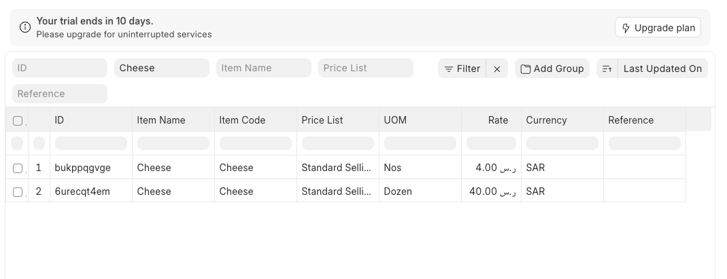This screenshot has height=279, width=727.
Task: Click the Reference filter input
Action: 59,94
